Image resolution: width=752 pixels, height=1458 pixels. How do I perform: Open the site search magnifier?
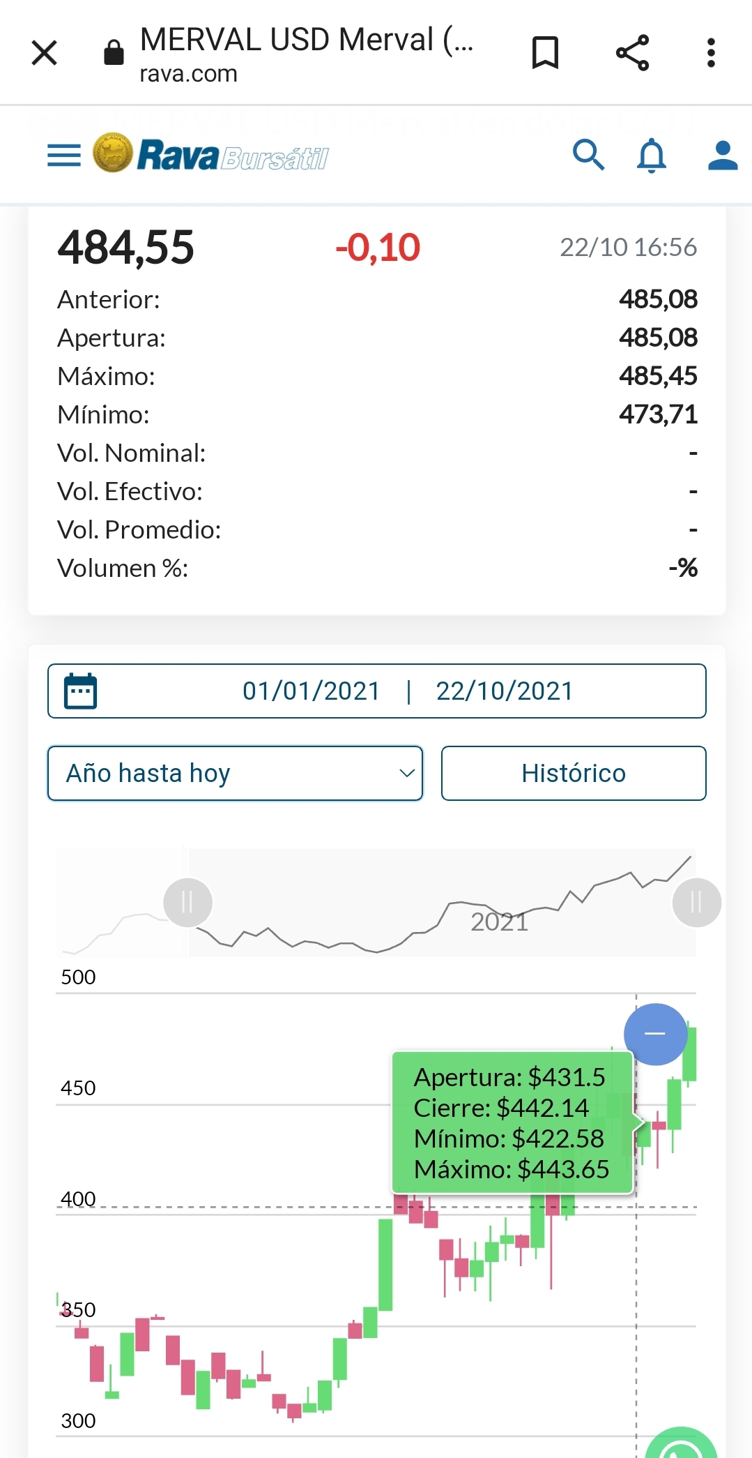pyautogui.click(x=588, y=154)
